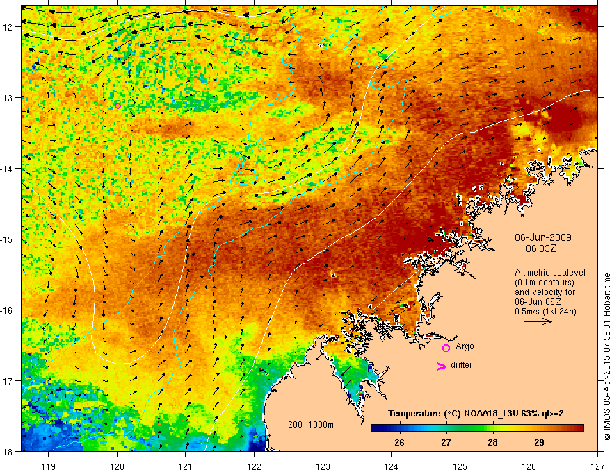Click the "200 1000m" depth contour label
The width and height of the screenshot is (612, 472).
(x=311, y=425)
